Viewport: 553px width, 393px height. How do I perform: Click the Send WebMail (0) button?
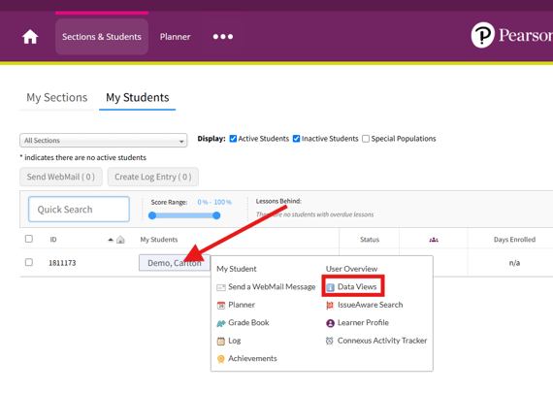tap(61, 177)
